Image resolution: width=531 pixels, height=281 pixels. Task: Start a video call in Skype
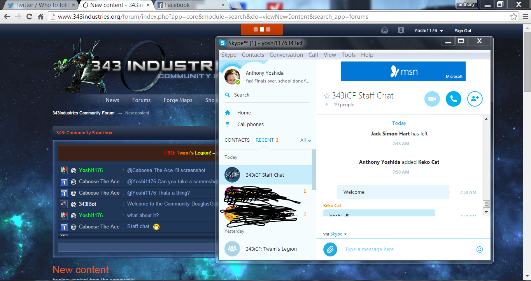point(432,99)
